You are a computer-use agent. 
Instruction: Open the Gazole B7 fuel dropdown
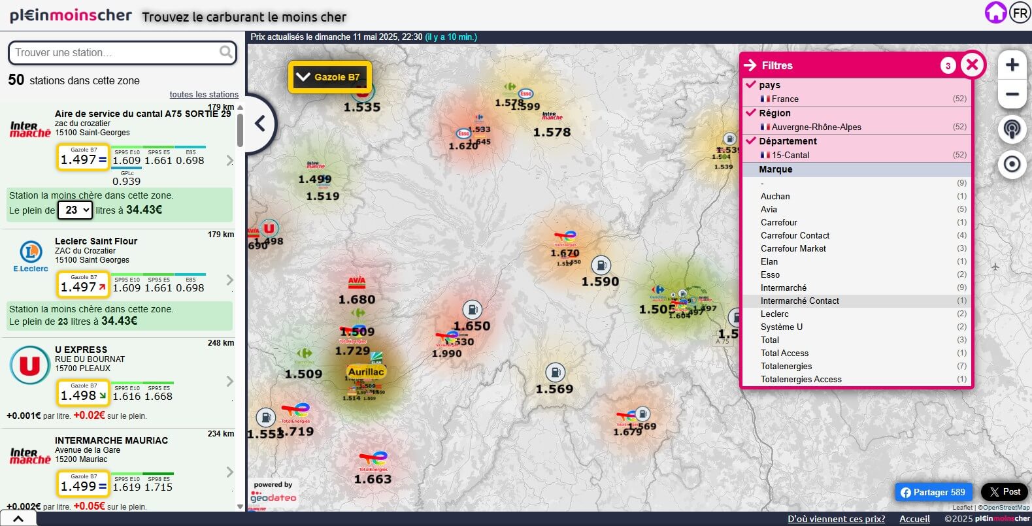point(330,77)
